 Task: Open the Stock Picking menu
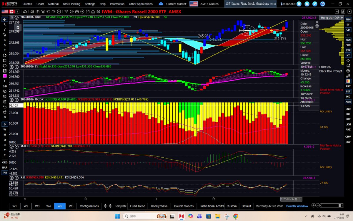click(71, 4)
